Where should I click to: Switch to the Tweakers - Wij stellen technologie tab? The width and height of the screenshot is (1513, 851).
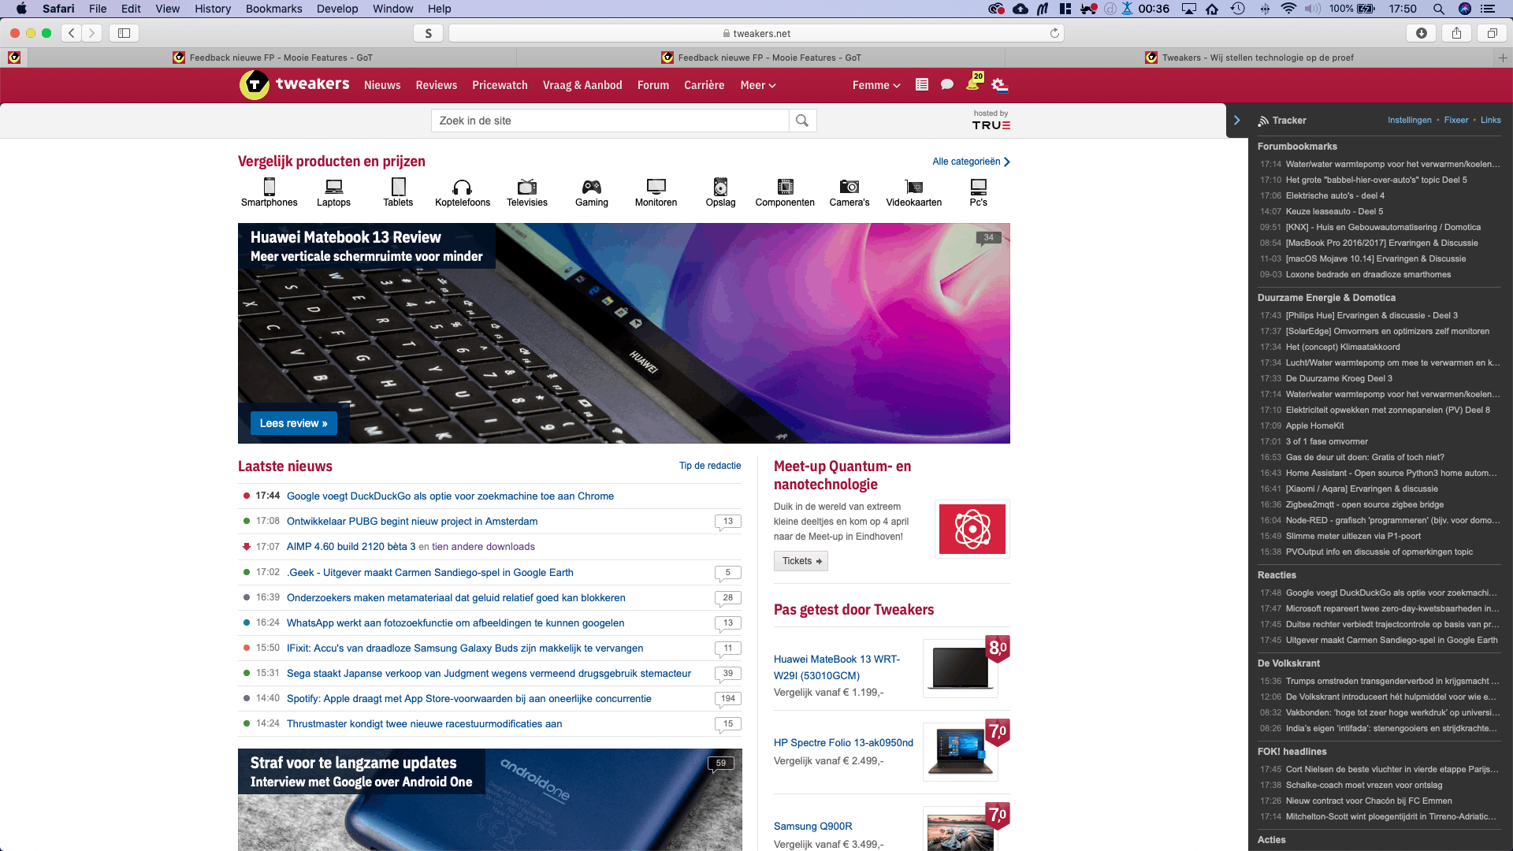(x=1250, y=58)
